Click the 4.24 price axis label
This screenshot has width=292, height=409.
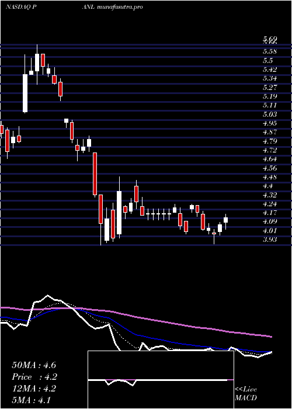[x=270, y=204]
